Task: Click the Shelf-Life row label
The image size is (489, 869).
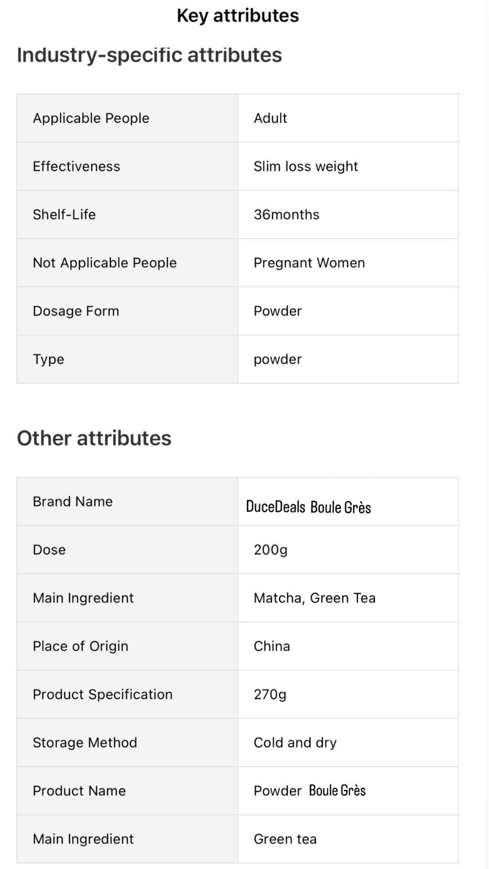Action: [x=64, y=215]
